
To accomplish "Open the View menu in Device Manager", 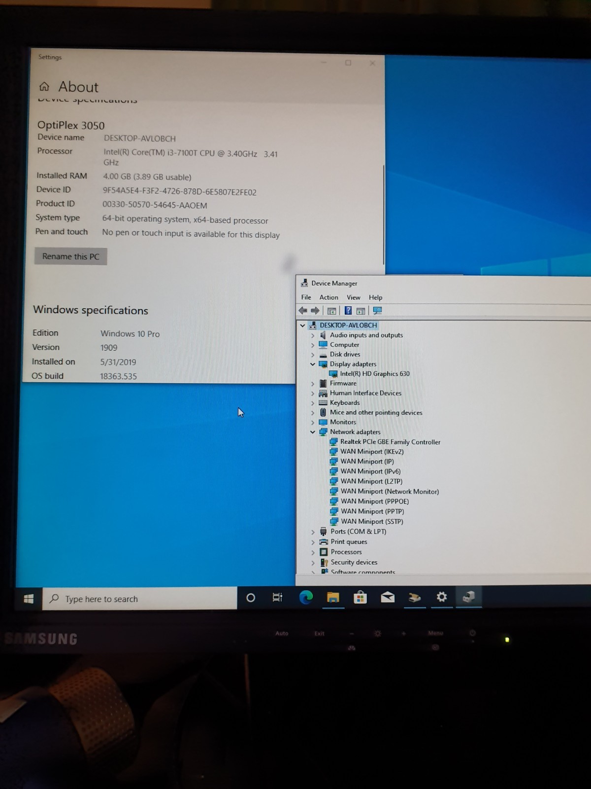I will [354, 297].
